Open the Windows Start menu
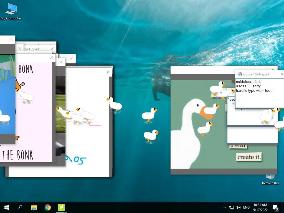Viewport: 284px width, 213px height. (7, 207)
